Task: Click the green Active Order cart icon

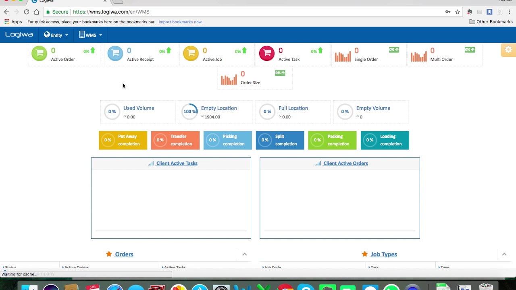Action: tap(39, 53)
